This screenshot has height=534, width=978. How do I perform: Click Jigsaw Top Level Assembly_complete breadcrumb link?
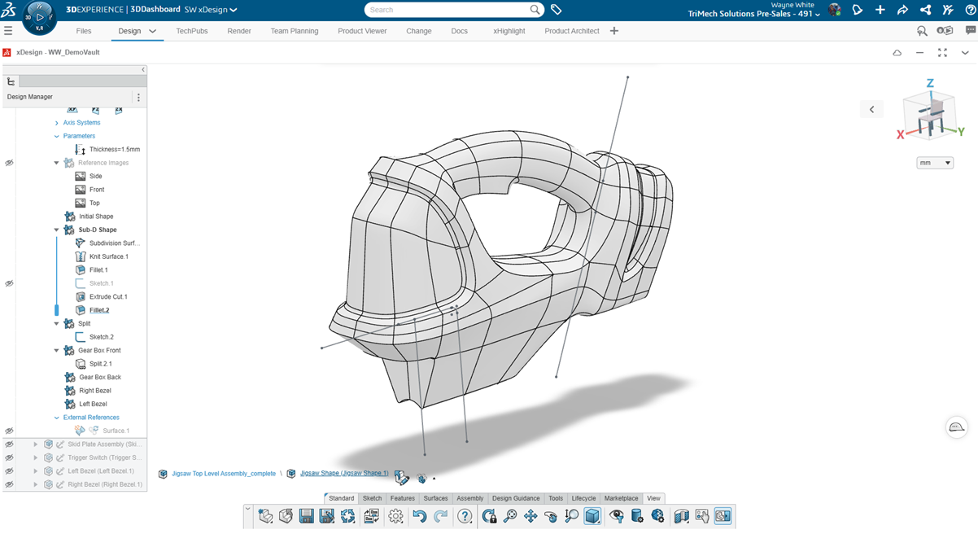point(223,474)
